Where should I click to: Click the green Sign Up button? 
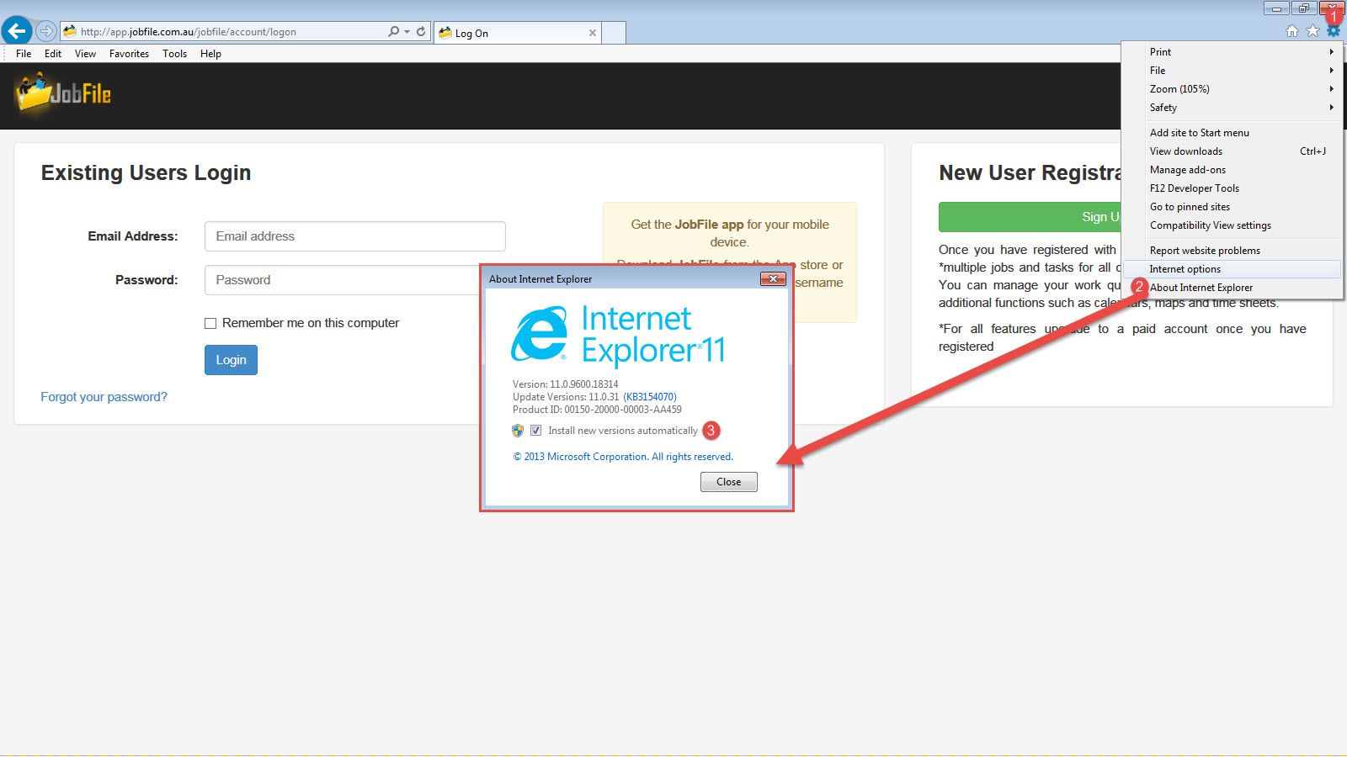tap(1030, 217)
